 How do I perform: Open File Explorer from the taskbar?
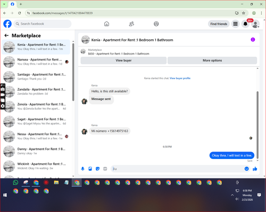coord(56,182)
